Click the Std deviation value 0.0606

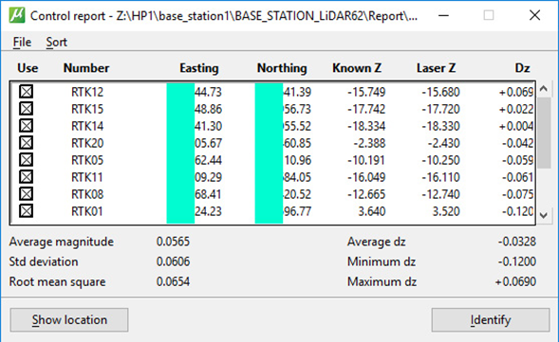(x=173, y=261)
